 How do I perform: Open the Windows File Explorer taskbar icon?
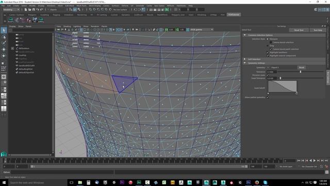click(80, 182)
